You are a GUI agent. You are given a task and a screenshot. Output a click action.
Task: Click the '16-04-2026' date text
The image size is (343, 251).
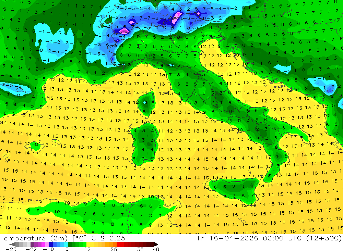click(x=234, y=238)
